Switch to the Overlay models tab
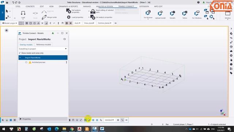 coord(26,45)
